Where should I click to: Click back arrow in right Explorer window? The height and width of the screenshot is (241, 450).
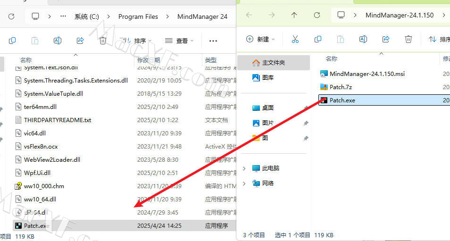click(x=249, y=15)
